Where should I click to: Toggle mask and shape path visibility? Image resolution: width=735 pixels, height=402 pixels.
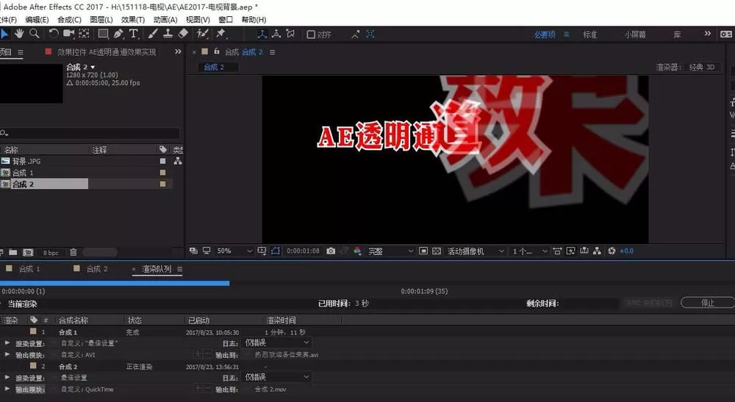coord(276,251)
